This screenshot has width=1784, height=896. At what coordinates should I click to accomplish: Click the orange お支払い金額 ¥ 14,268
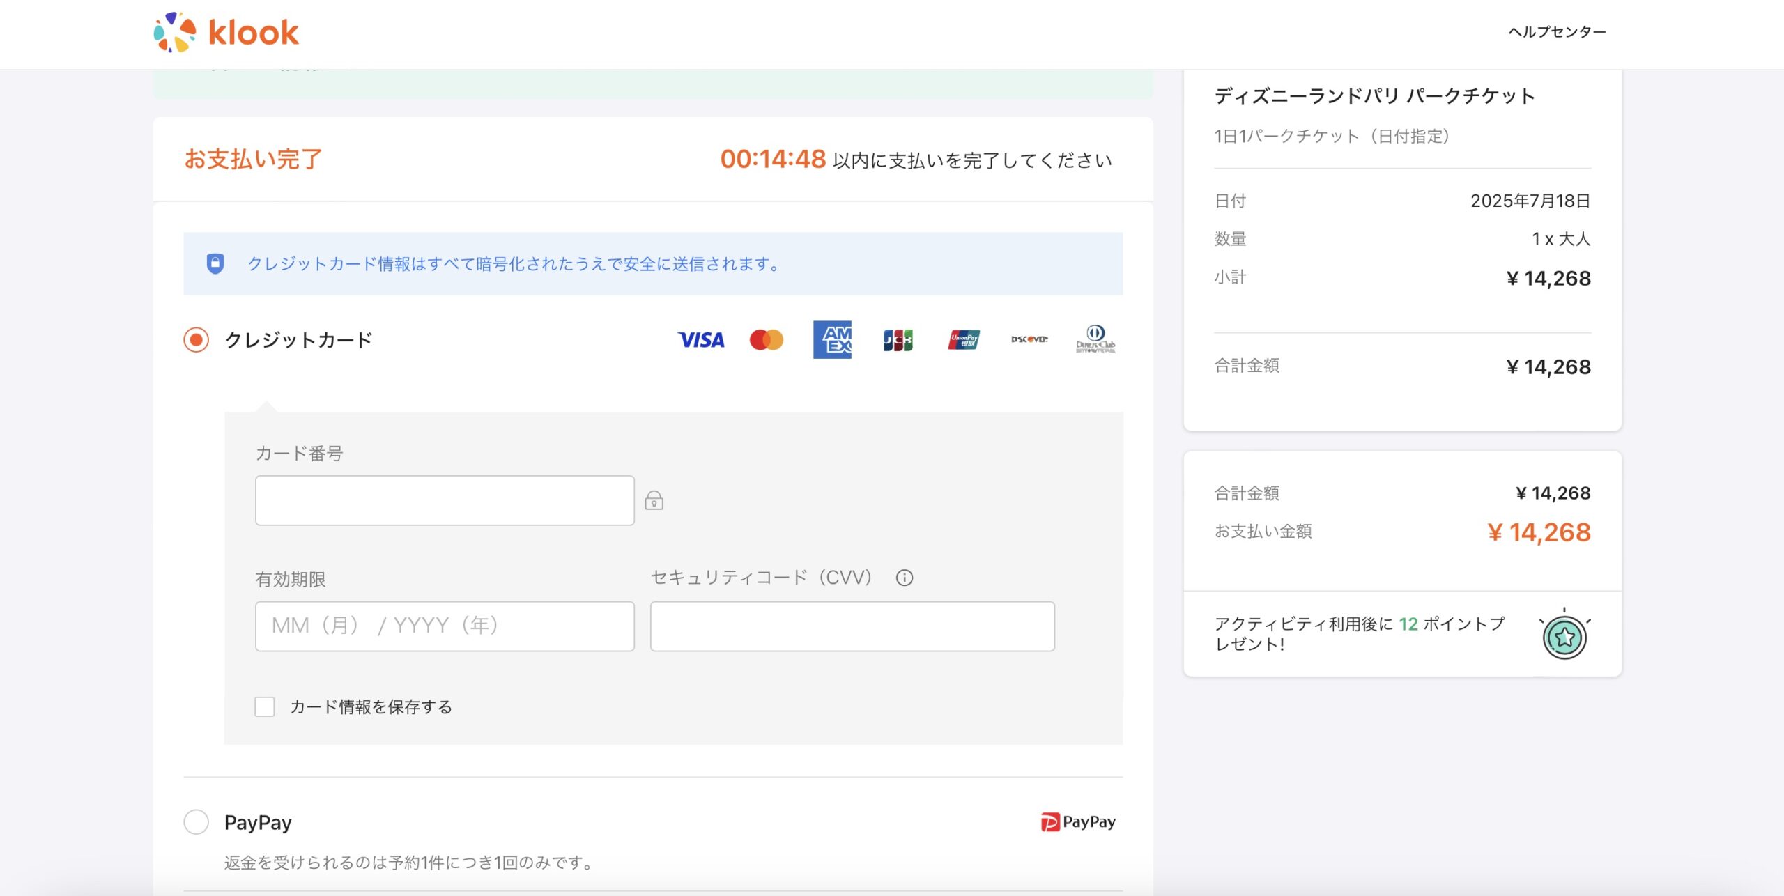tap(1539, 532)
